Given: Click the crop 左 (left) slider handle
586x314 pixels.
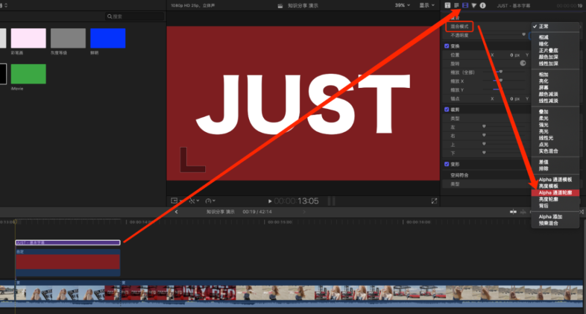Looking at the screenshot, I should [x=484, y=127].
